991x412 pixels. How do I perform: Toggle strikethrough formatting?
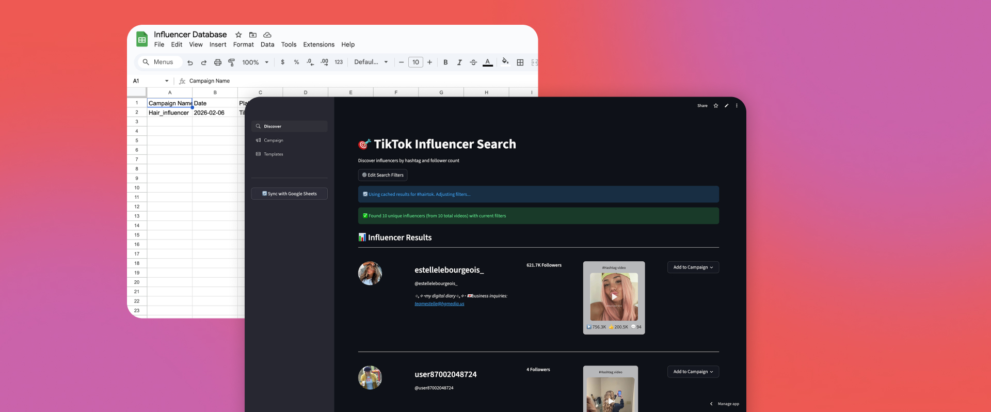(x=473, y=62)
